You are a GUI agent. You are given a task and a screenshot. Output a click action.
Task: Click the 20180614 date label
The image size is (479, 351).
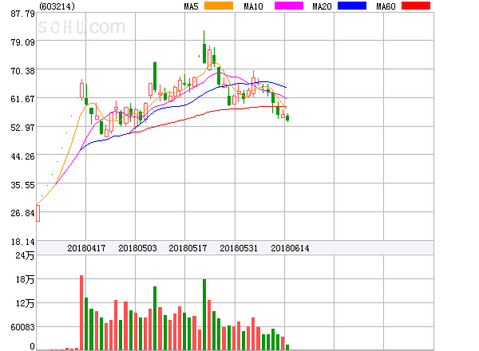click(290, 248)
